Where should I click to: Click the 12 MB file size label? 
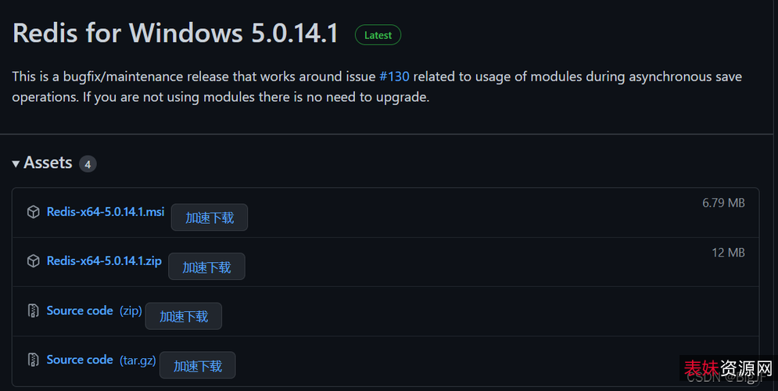tap(728, 253)
